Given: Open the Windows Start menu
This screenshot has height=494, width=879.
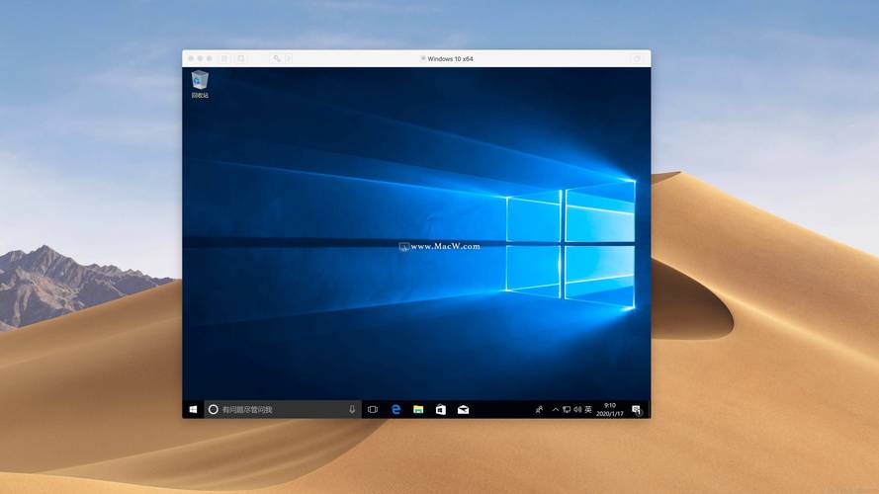Looking at the screenshot, I should click(x=192, y=409).
